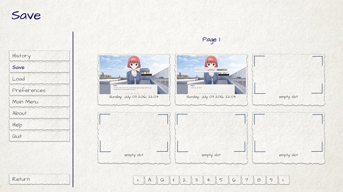This screenshot has width=343, height=192.
Task: Open the quick saves page Q
Action: 162,180
